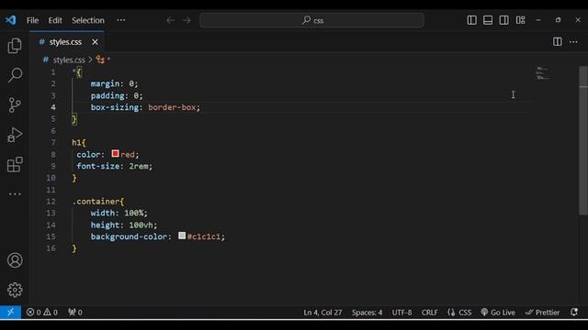Split the editor to the right
This screenshot has width=588, height=330.
point(558,42)
